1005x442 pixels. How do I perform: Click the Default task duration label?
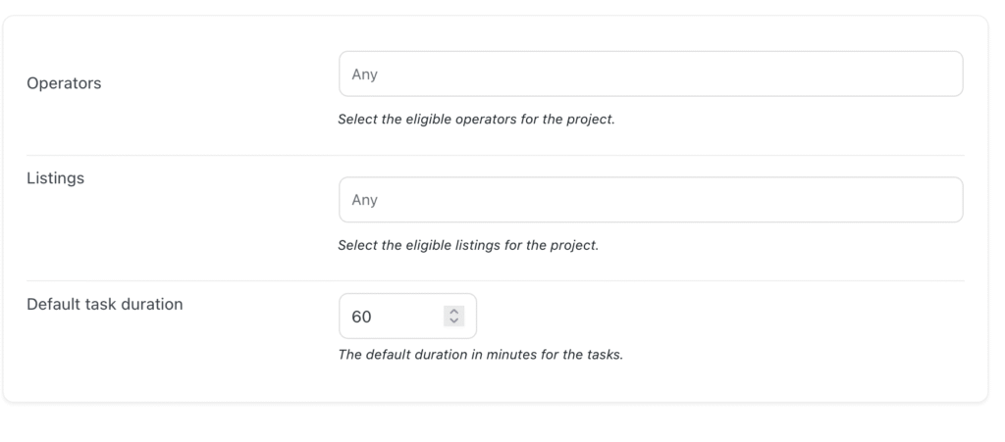pyautogui.click(x=105, y=304)
